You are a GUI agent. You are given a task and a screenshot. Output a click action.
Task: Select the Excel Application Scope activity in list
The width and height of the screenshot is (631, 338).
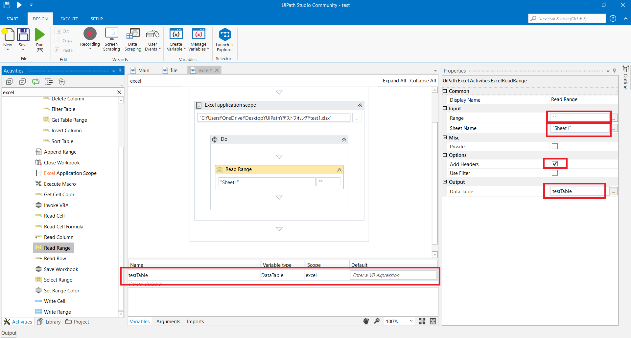point(66,173)
